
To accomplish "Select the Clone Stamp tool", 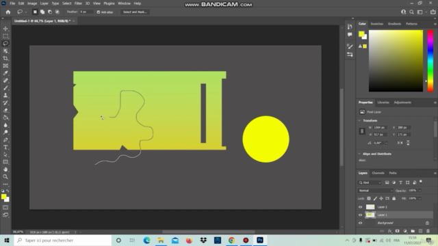I will coord(5,96).
